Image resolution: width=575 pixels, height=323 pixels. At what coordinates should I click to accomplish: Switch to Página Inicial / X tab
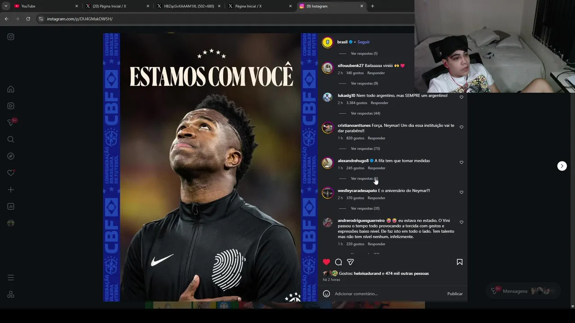[260, 6]
